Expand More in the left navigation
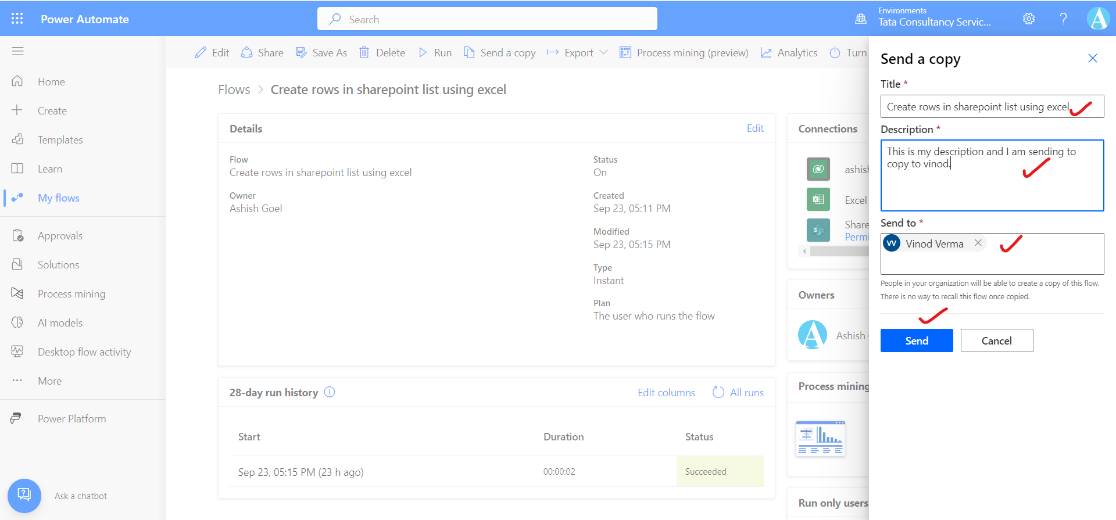Viewport: 1116px width, 520px height. point(49,381)
